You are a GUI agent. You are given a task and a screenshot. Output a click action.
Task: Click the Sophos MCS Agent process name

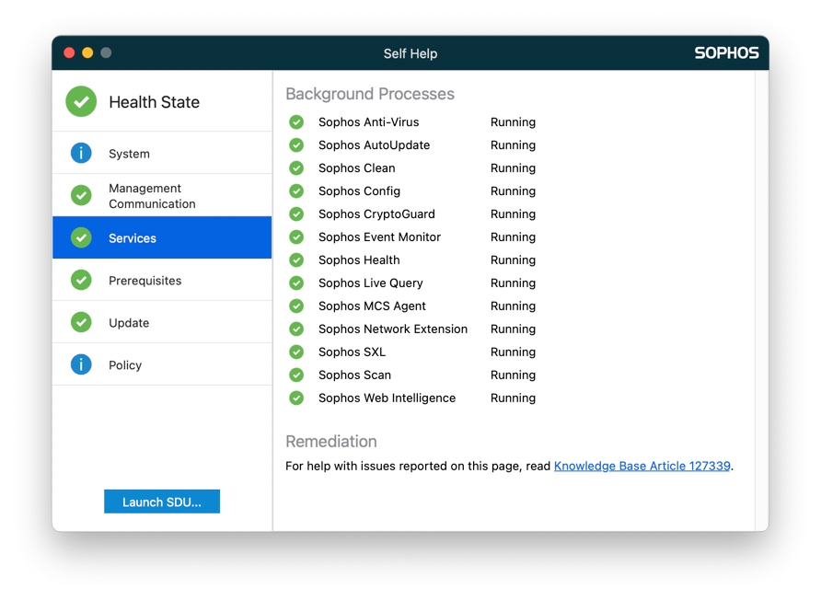click(372, 306)
